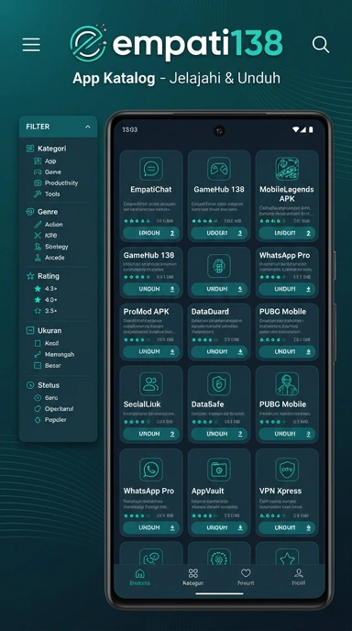Download AppVault with its Unduh button

pyautogui.click(x=219, y=527)
